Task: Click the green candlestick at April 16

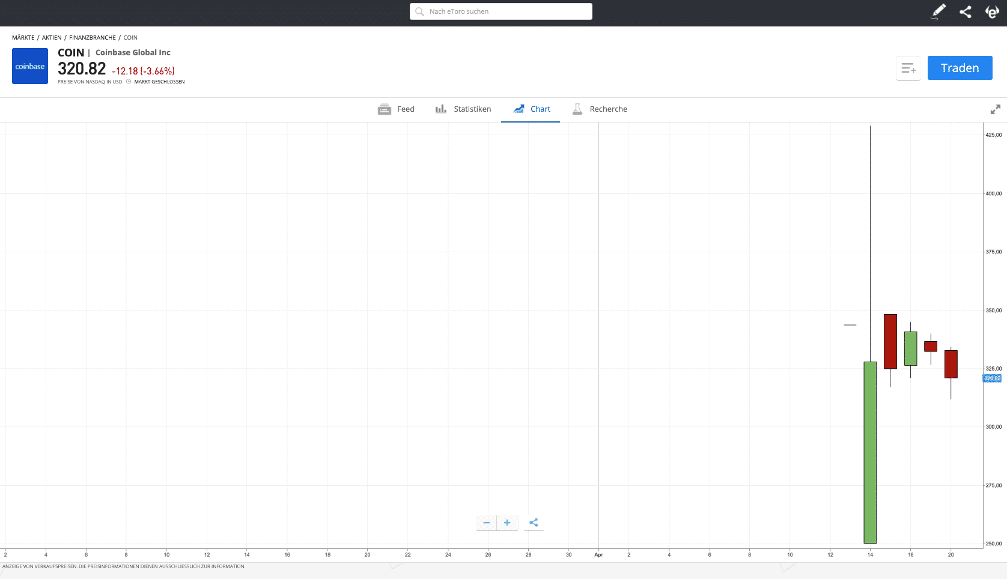Action: [x=911, y=348]
